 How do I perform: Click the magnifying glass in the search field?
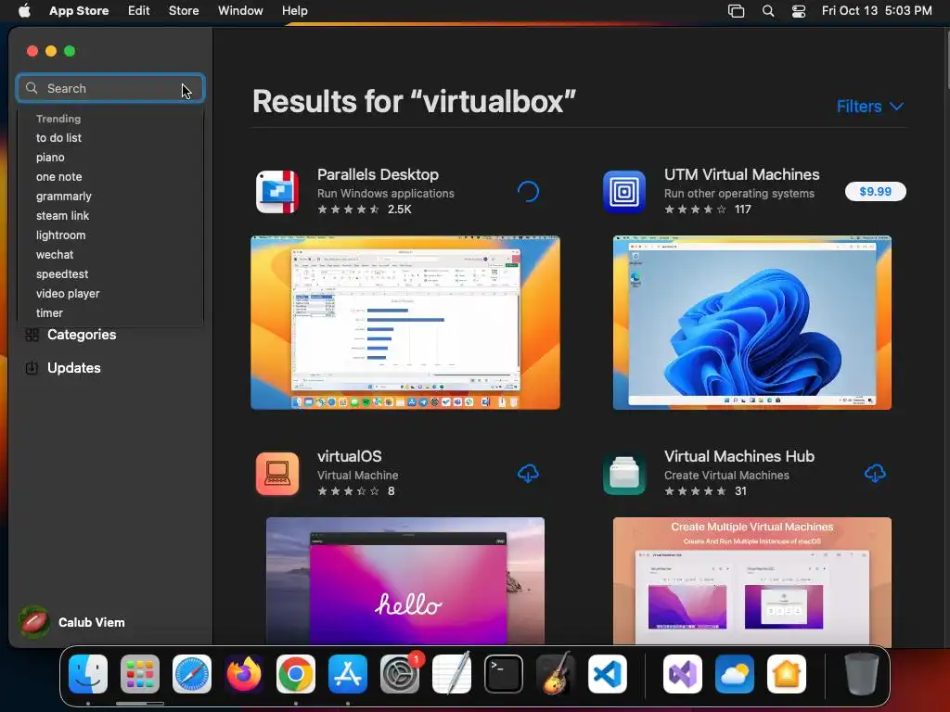32,88
